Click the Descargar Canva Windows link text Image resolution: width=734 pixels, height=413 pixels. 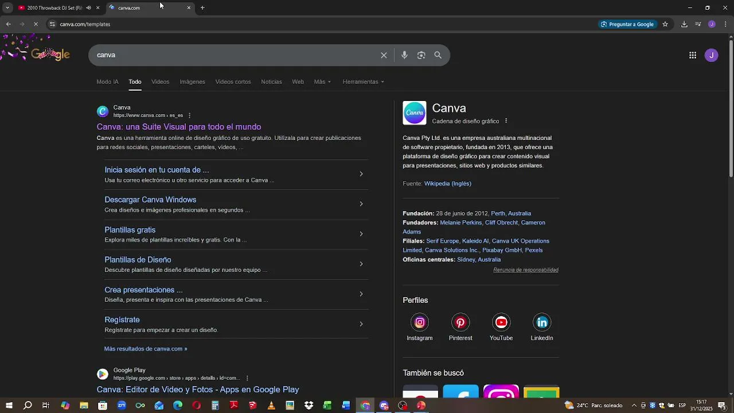point(150,200)
